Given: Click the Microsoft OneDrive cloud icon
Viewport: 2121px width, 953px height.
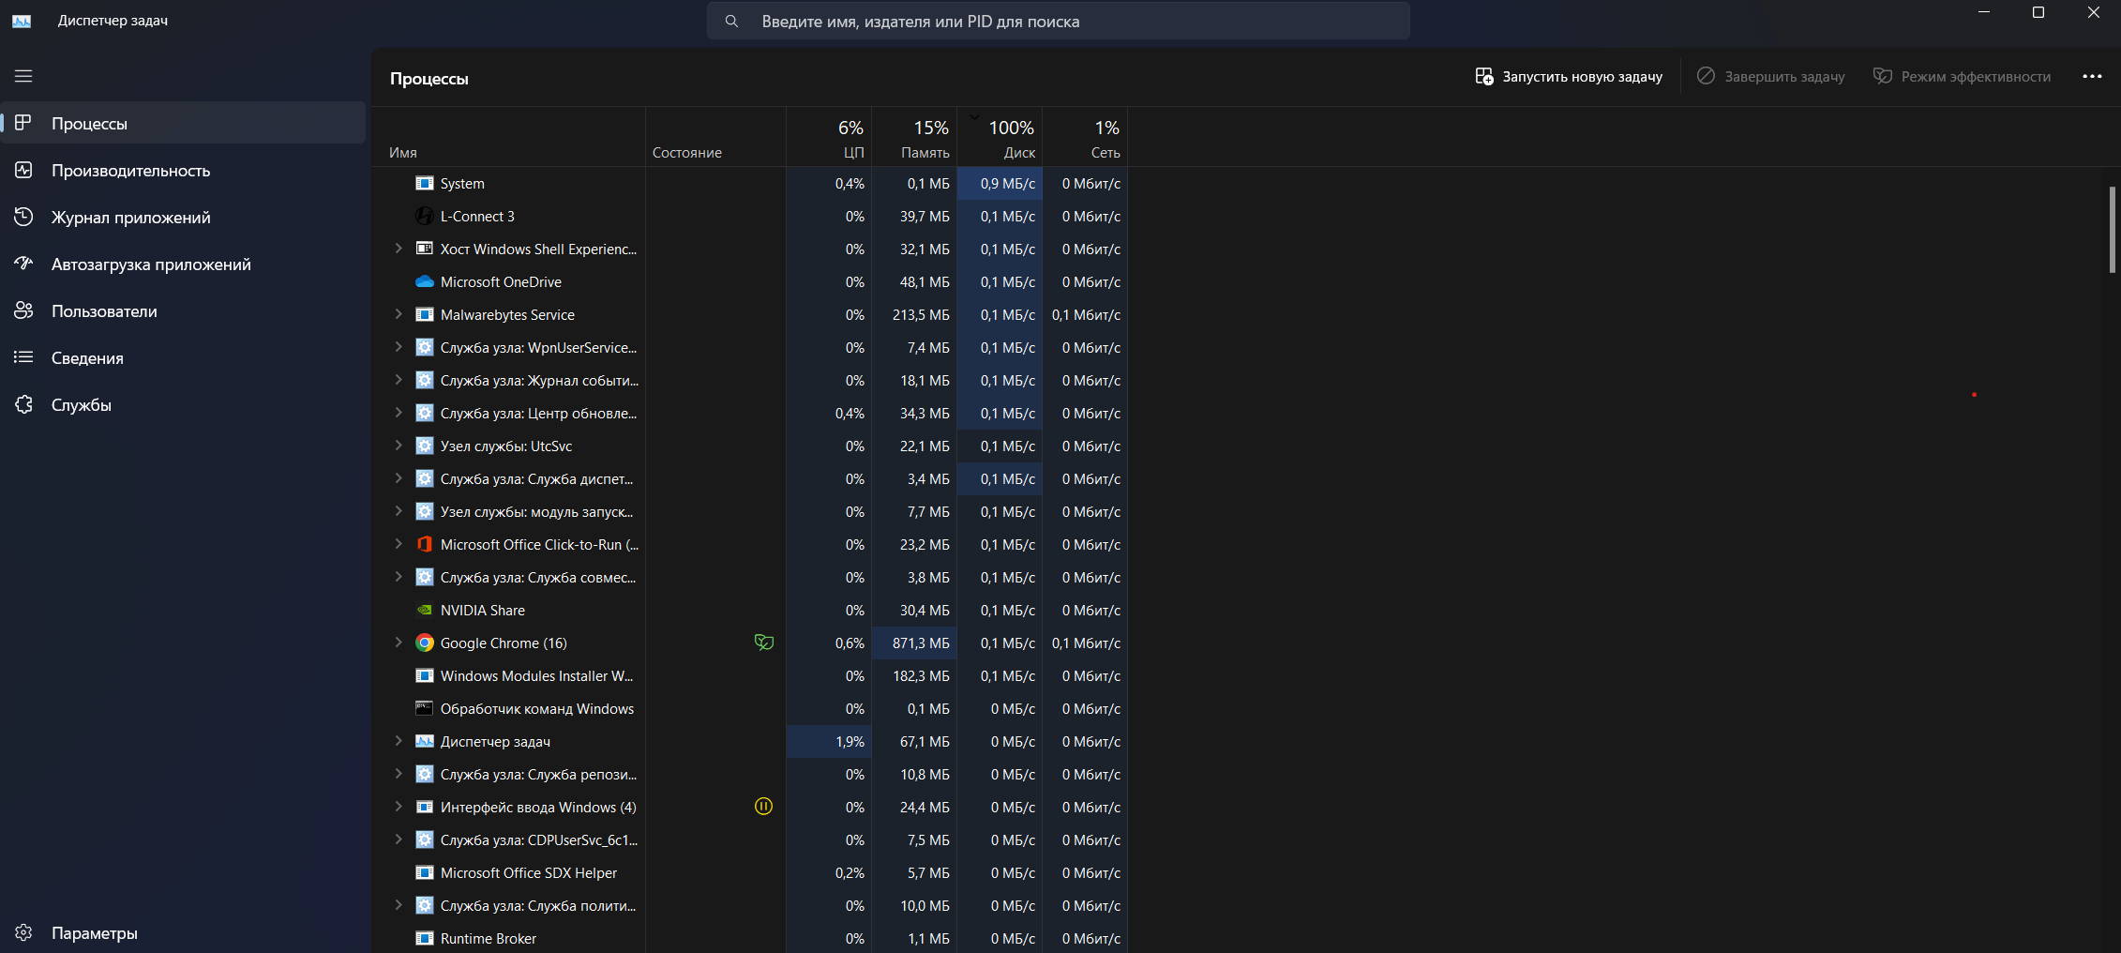Looking at the screenshot, I should pyautogui.click(x=425, y=281).
